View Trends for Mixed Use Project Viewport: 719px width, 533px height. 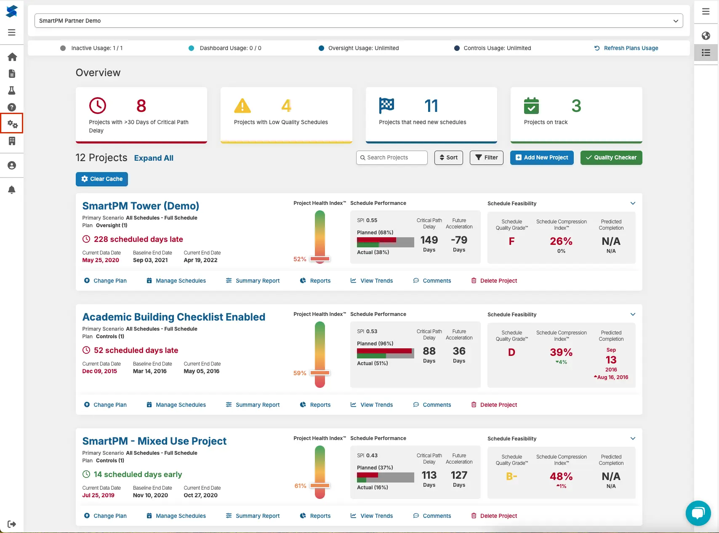click(372, 516)
